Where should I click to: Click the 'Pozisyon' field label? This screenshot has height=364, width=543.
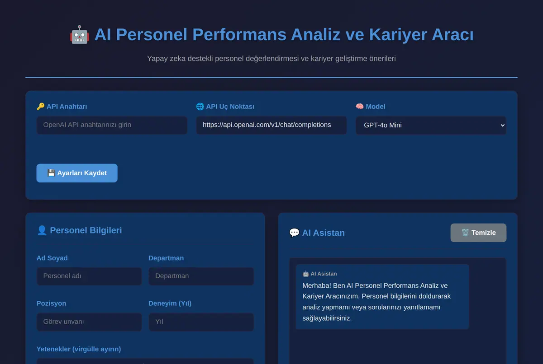pyautogui.click(x=52, y=303)
